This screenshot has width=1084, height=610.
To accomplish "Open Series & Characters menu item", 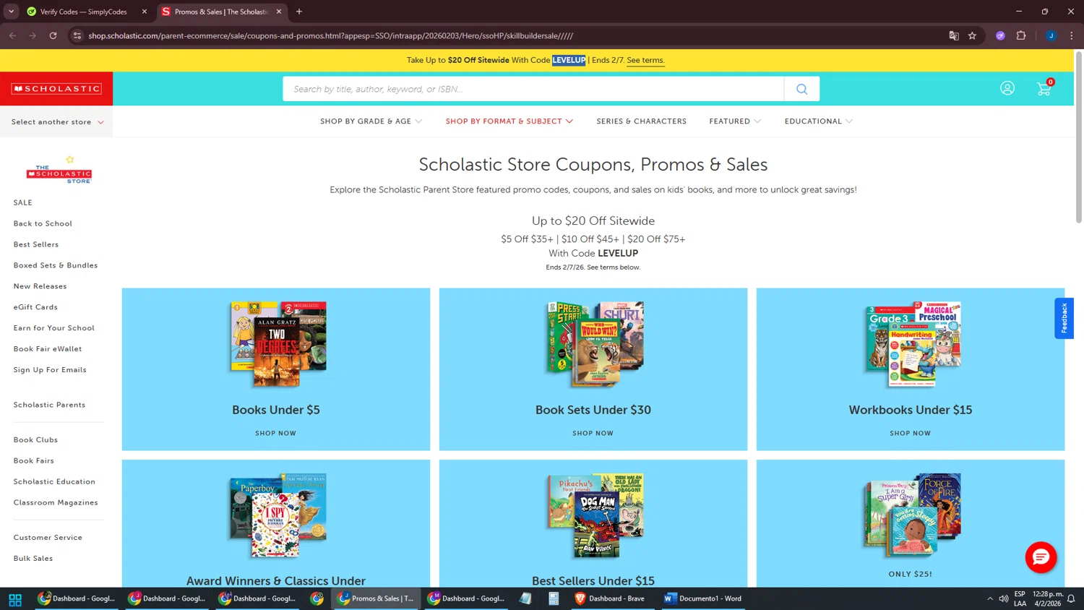I will point(642,121).
